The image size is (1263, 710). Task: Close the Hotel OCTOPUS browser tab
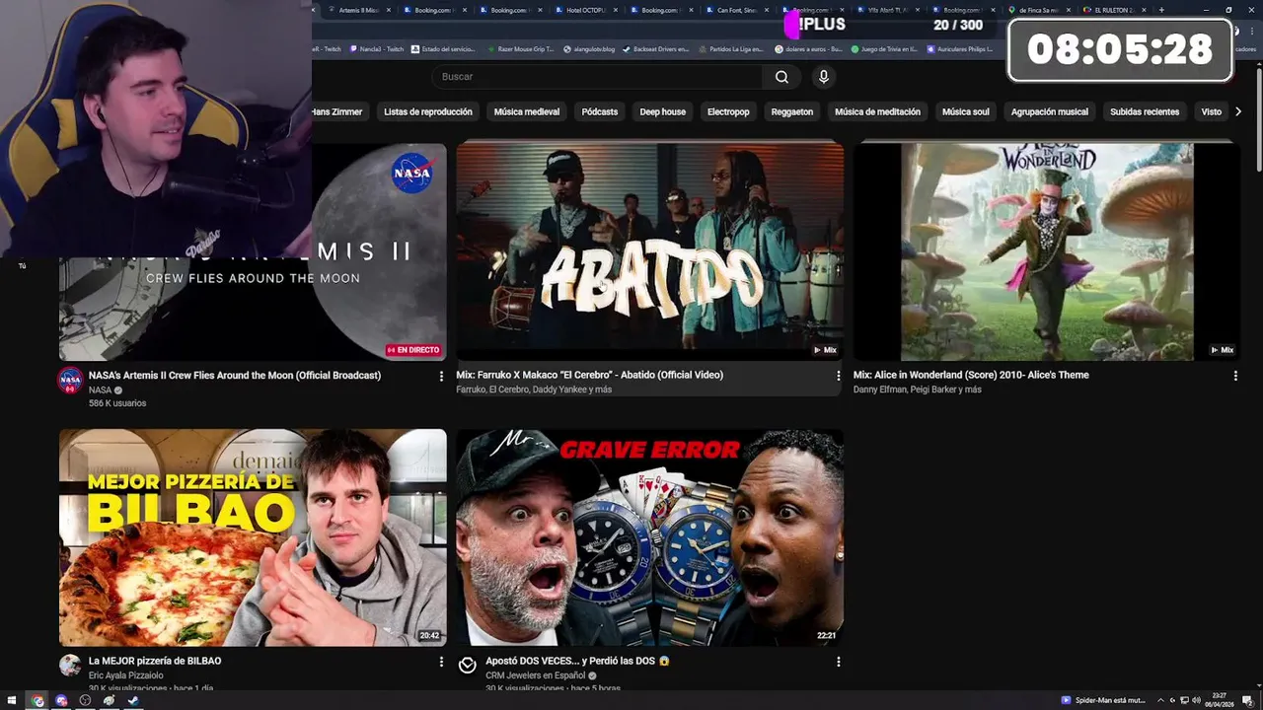(617, 10)
